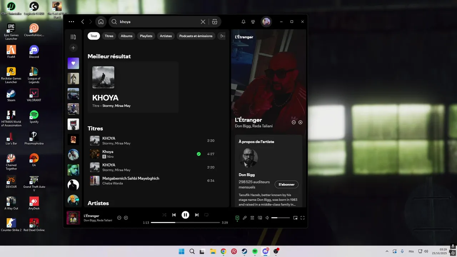
Task: Open the Steam desktop shortcut
Action: click(x=11, y=95)
